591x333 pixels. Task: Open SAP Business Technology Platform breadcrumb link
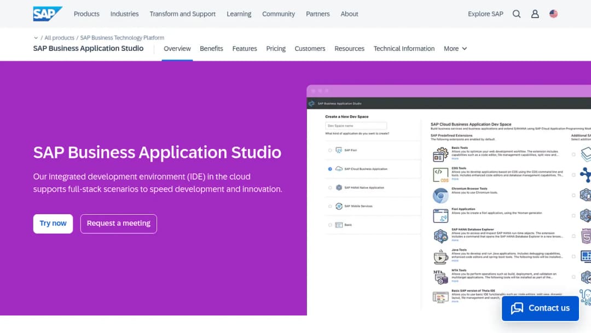(x=122, y=38)
